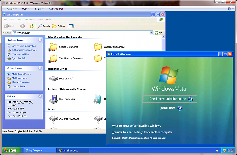The image size is (237, 155).
Task: Open Shared Documents link in Other Places
Action: [21, 82]
